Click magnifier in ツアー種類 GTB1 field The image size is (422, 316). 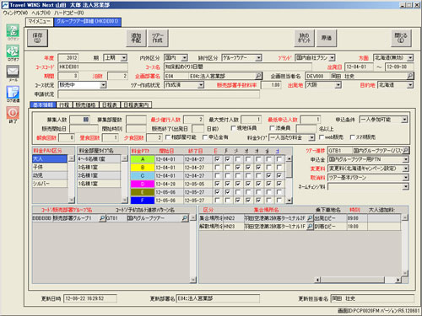click(x=405, y=151)
